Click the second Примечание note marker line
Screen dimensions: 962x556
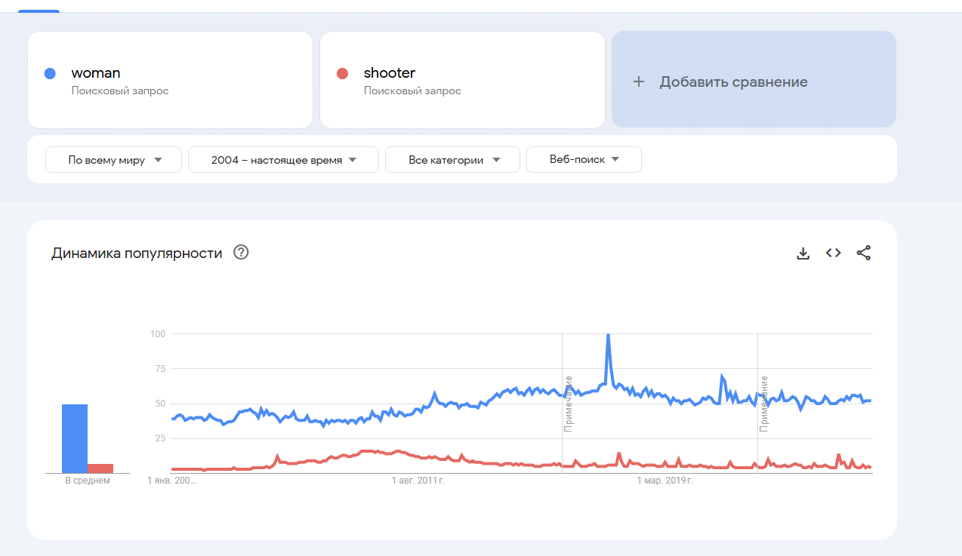coord(758,403)
